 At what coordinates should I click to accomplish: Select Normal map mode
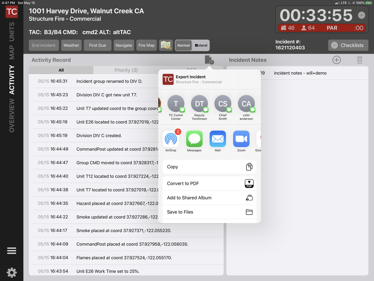183,45
